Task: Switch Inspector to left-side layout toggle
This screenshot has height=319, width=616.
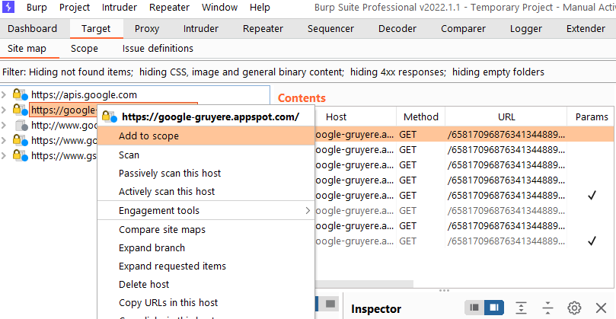Action: pos(474,308)
